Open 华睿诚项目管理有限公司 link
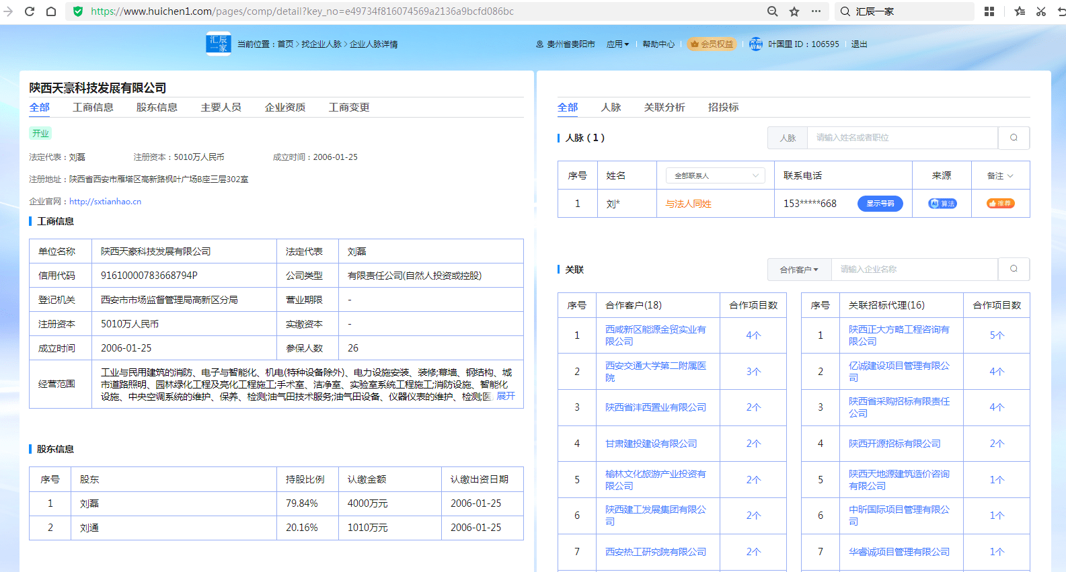Image resolution: width=1066 pixels, height=572 pixels. [899, 552]
